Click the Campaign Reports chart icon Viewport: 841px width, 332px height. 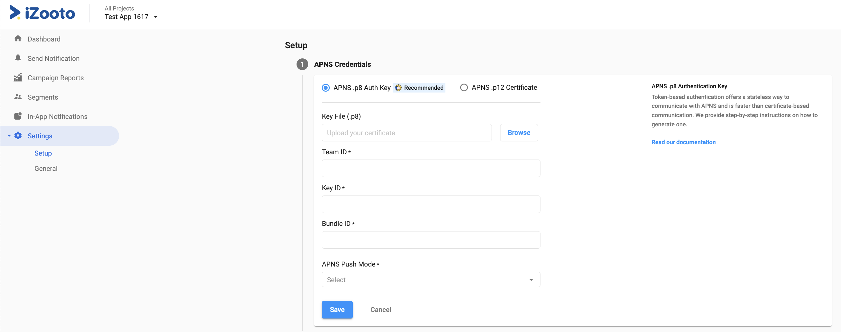pyautogui.click(x=18, y=77)
